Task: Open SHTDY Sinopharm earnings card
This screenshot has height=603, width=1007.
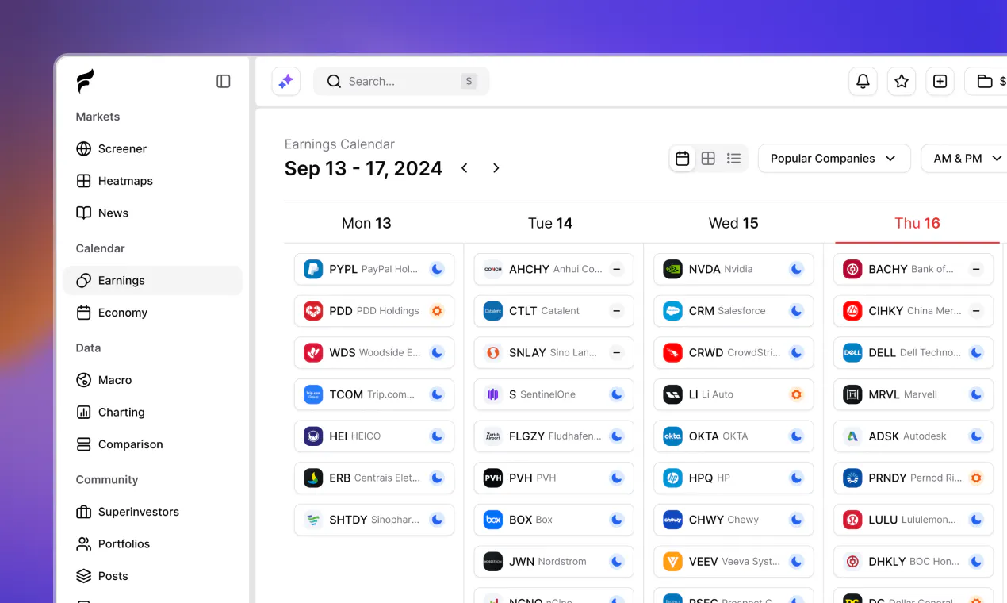Action: [x=374, y=520]
